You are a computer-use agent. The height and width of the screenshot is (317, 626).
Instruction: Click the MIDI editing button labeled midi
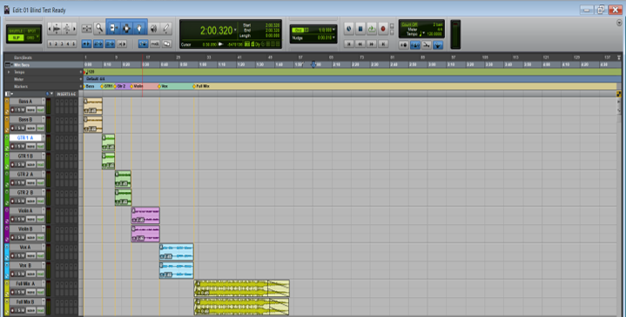[x=155, y=43]
